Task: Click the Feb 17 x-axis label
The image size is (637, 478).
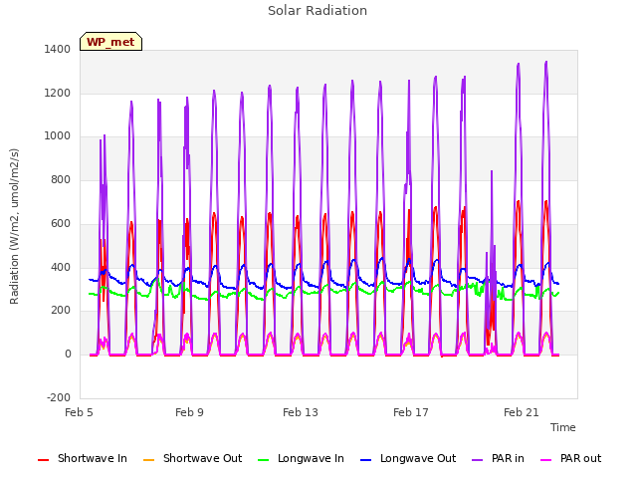Action: coord(411,412)
